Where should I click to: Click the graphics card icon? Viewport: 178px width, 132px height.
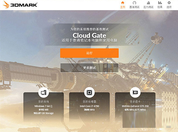pyautogui.click(x=135, y=93)
